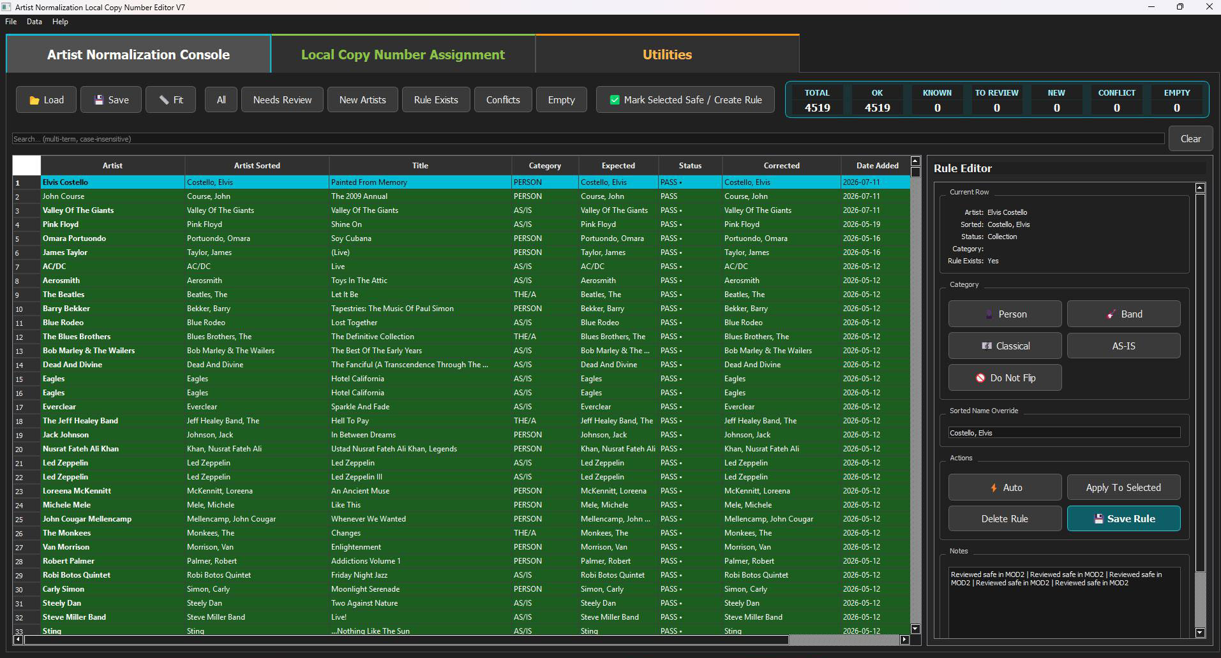
Task: Focus the search input field
Action: (588, 139)
